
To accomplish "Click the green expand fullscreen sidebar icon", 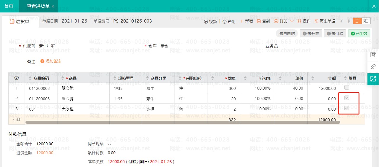I will (373, 79).
